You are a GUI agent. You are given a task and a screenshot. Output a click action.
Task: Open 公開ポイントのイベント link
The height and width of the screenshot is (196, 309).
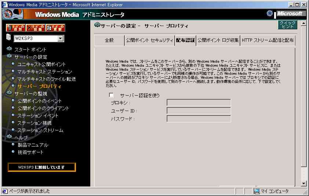[x=39, y=101]
